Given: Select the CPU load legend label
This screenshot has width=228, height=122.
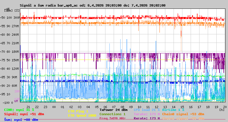Looking at the screenshot, I should coord(146,110).
